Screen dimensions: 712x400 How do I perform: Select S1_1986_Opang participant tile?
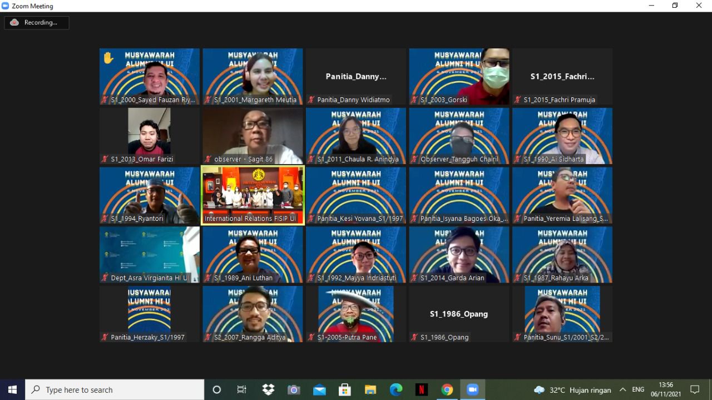pyautogui.click(x=459, y=314)
